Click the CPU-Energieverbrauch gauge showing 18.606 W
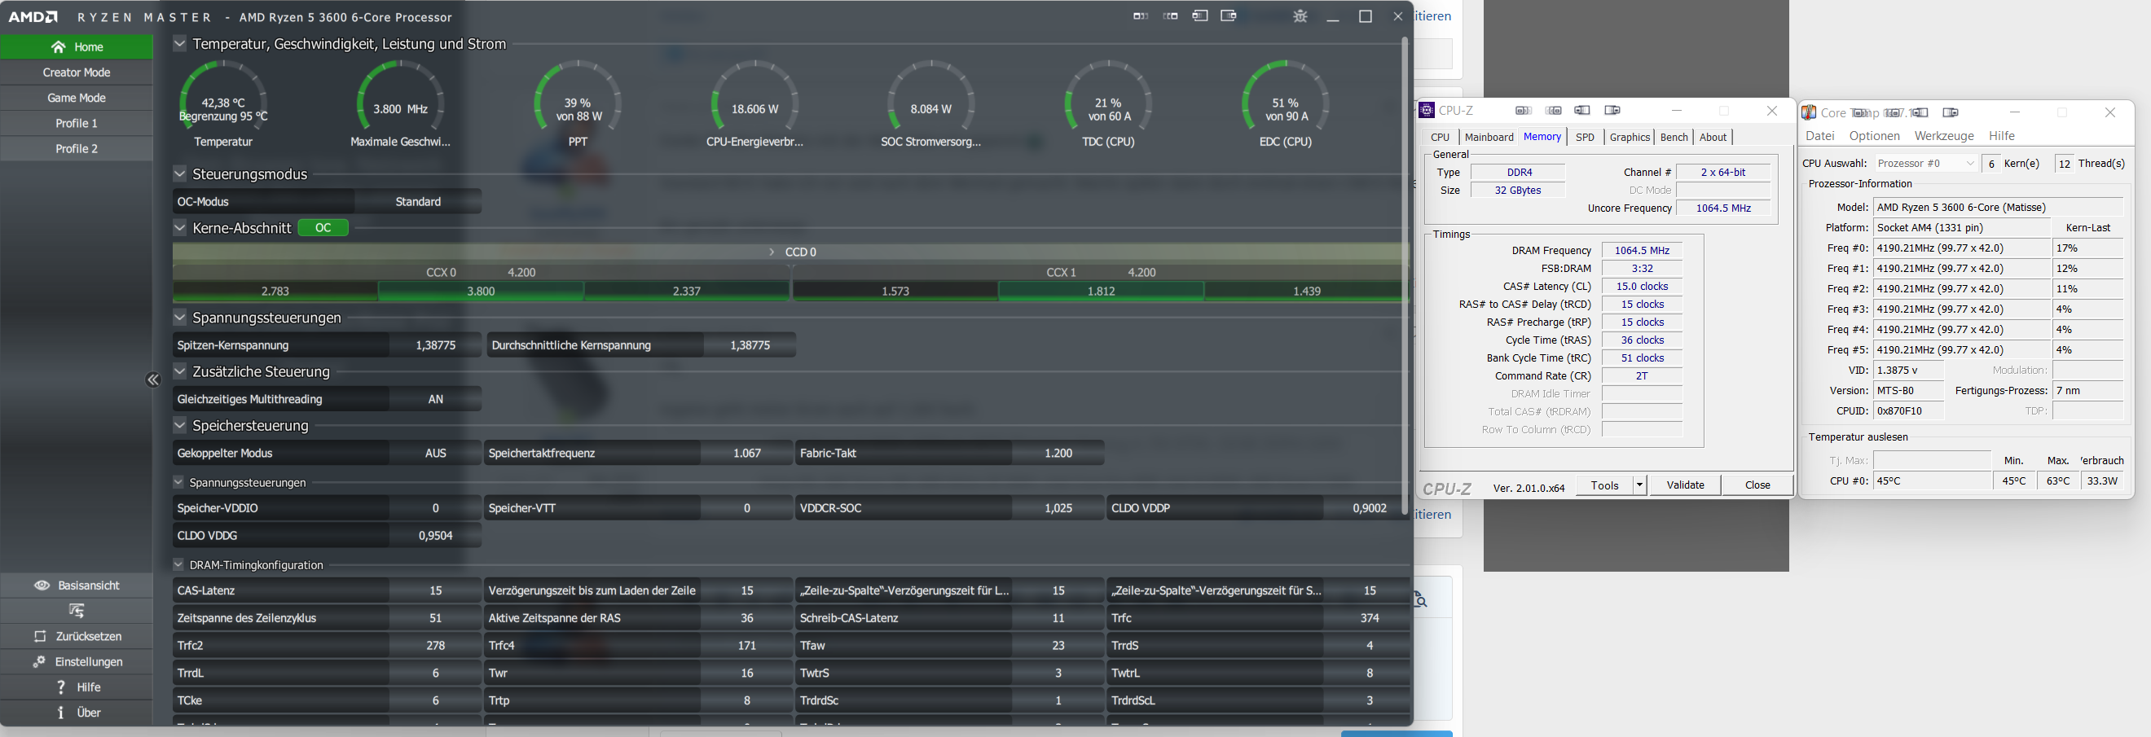Viewport: 2151px width, 737px height. coord(754,104)
